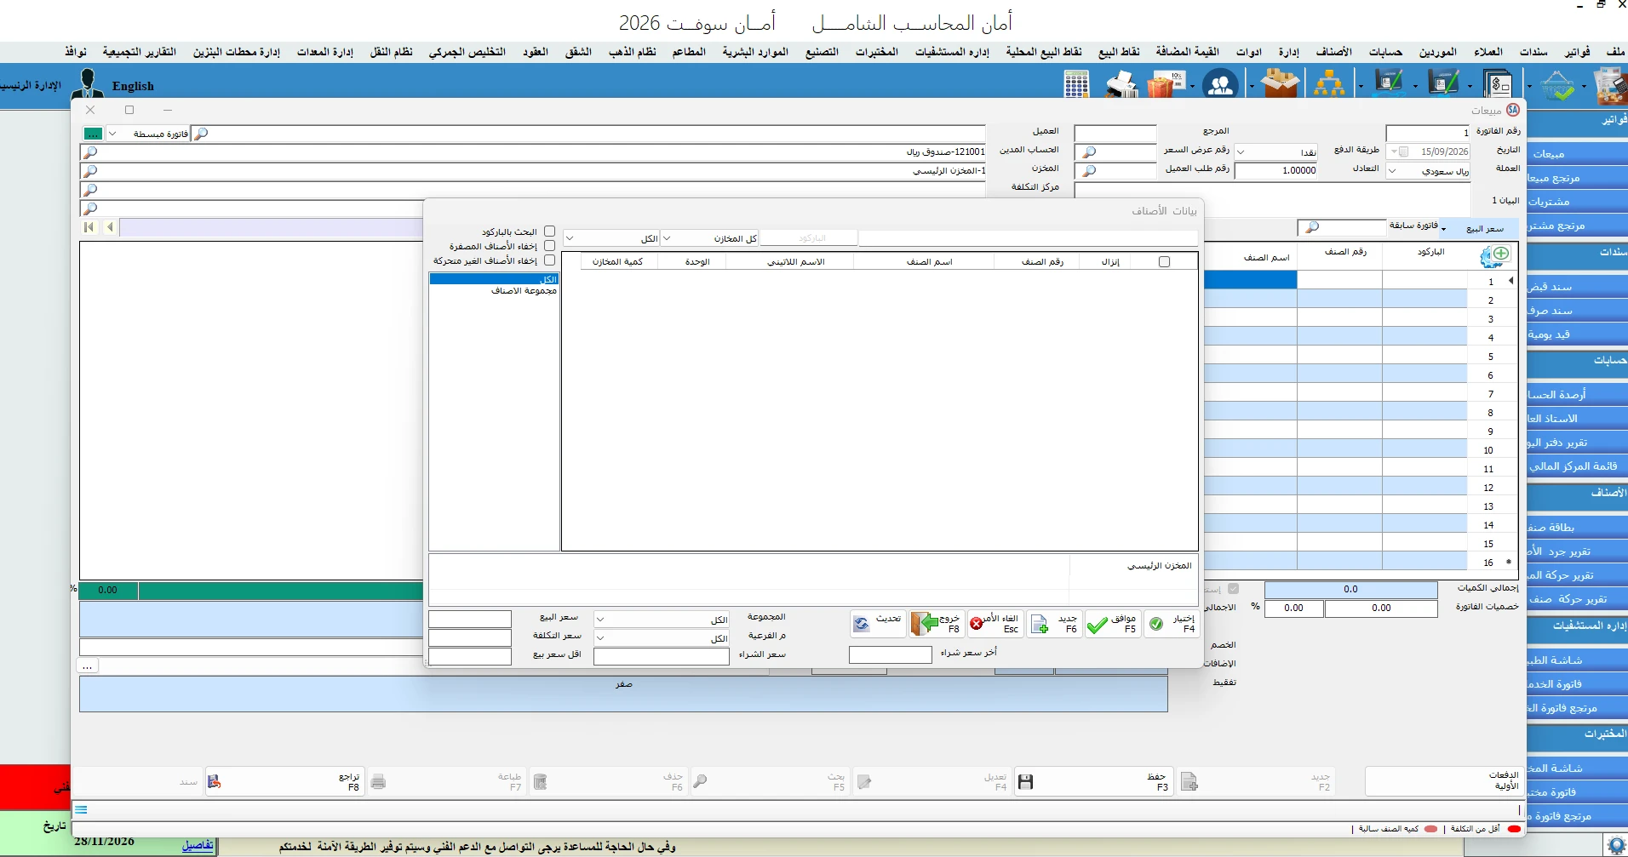This screenshot has width=1628, height=857.
Task: Open the calculator icon in the main toolbar
Action: (x=1076, y=84)
